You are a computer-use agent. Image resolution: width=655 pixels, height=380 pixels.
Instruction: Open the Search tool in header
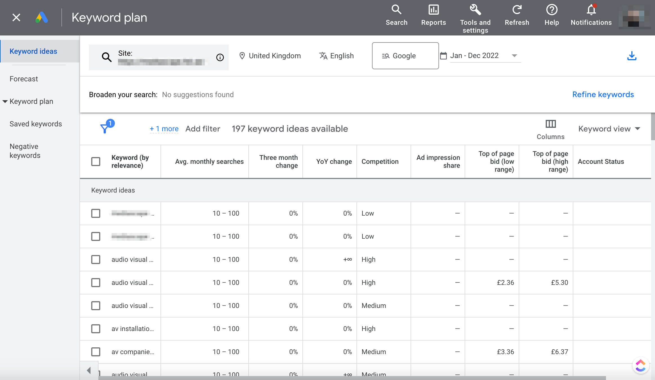coord(396,15)
